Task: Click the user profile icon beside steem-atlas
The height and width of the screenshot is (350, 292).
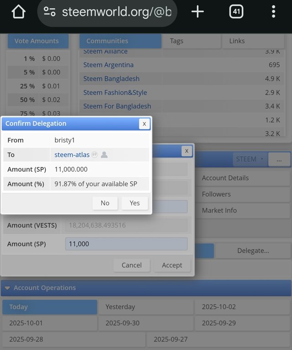Action: [104, 155]
